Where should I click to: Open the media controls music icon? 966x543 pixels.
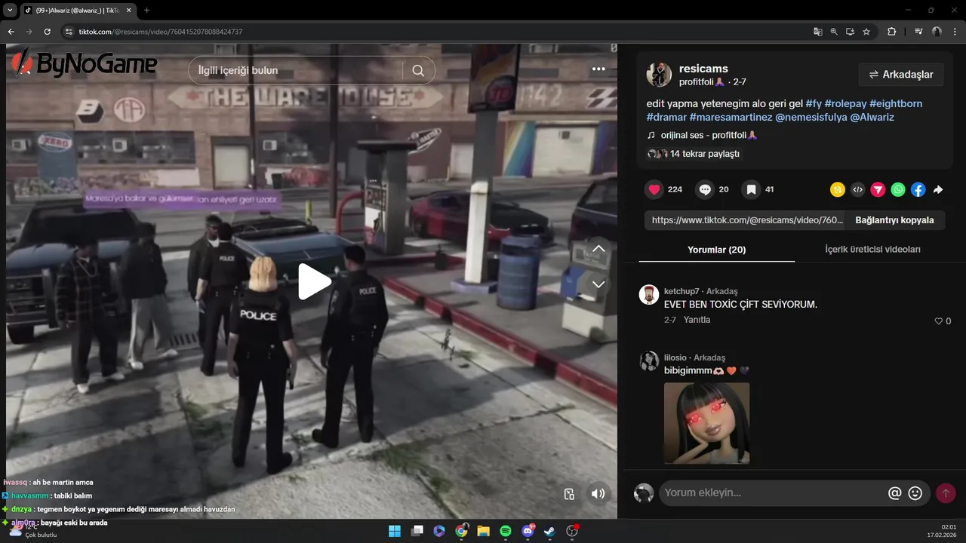[x=918, y=32]
